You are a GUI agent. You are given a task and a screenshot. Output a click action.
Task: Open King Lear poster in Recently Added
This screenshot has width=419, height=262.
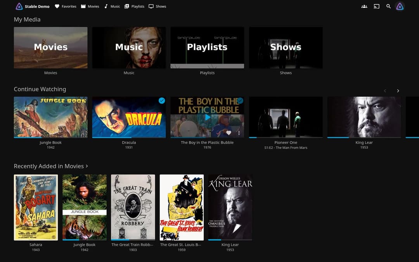[230, 207]
